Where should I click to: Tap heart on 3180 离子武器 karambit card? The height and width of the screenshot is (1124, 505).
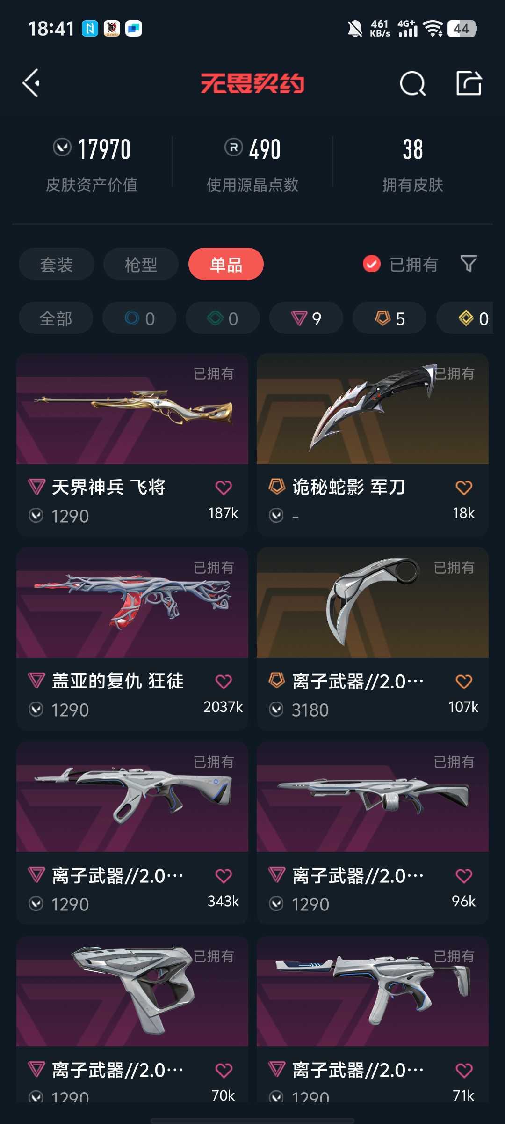click(464, 681)
